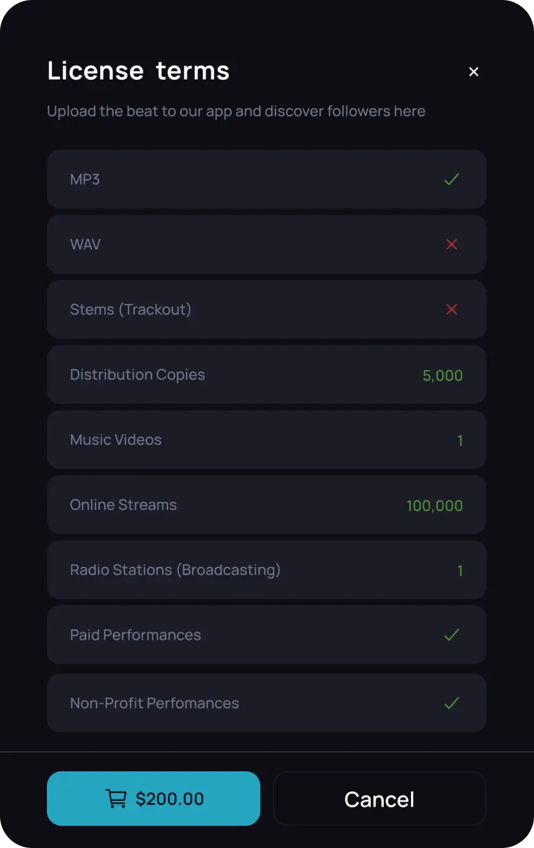The image size is (534, 848).
Task: Click the 100,000 online streams value
Action: [x=434, y=506]
